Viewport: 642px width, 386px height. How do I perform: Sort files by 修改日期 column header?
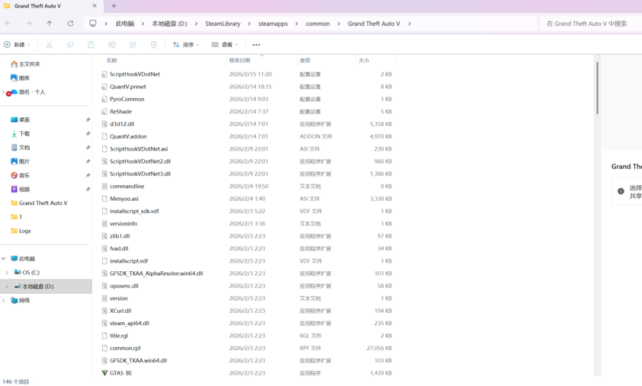coord(238,60)
